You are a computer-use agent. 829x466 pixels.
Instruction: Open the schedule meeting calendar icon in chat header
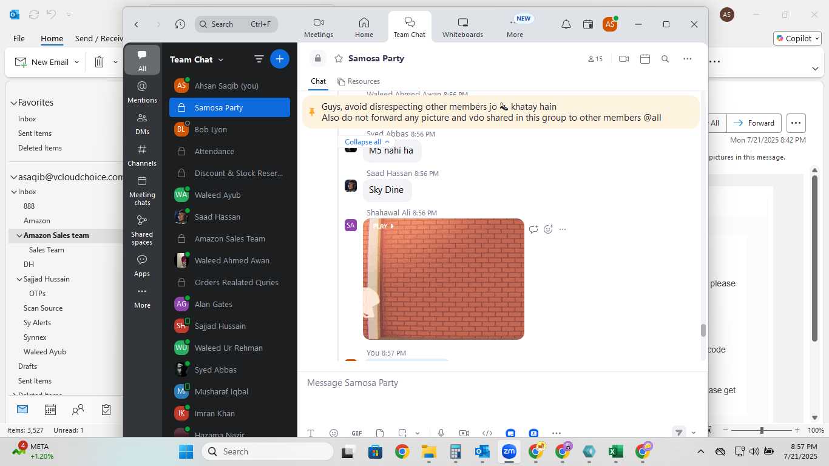pos(645,59)
